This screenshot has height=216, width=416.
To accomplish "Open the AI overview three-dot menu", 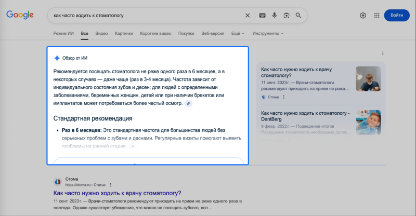I will (383, 53).
